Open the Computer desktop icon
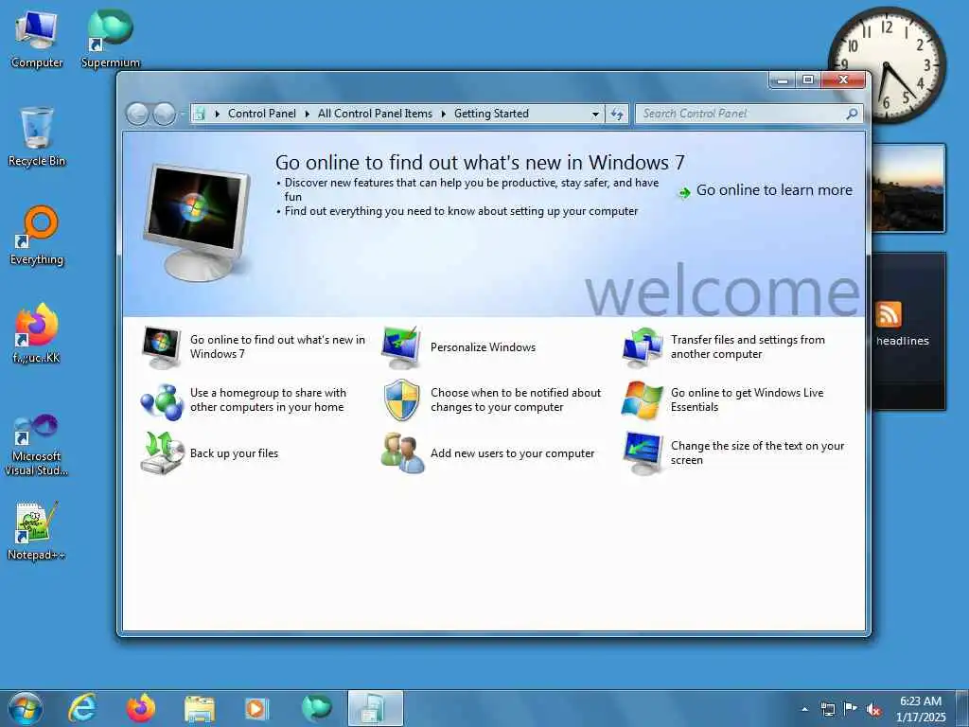Image resolution: width=969 pixels, height=727 pixels. click(36, 40)
